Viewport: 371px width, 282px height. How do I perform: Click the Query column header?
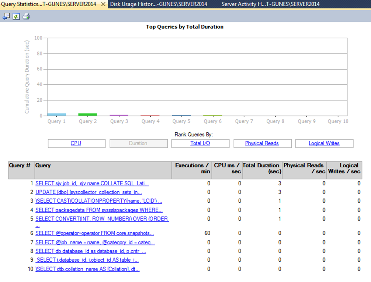[103, 170]
